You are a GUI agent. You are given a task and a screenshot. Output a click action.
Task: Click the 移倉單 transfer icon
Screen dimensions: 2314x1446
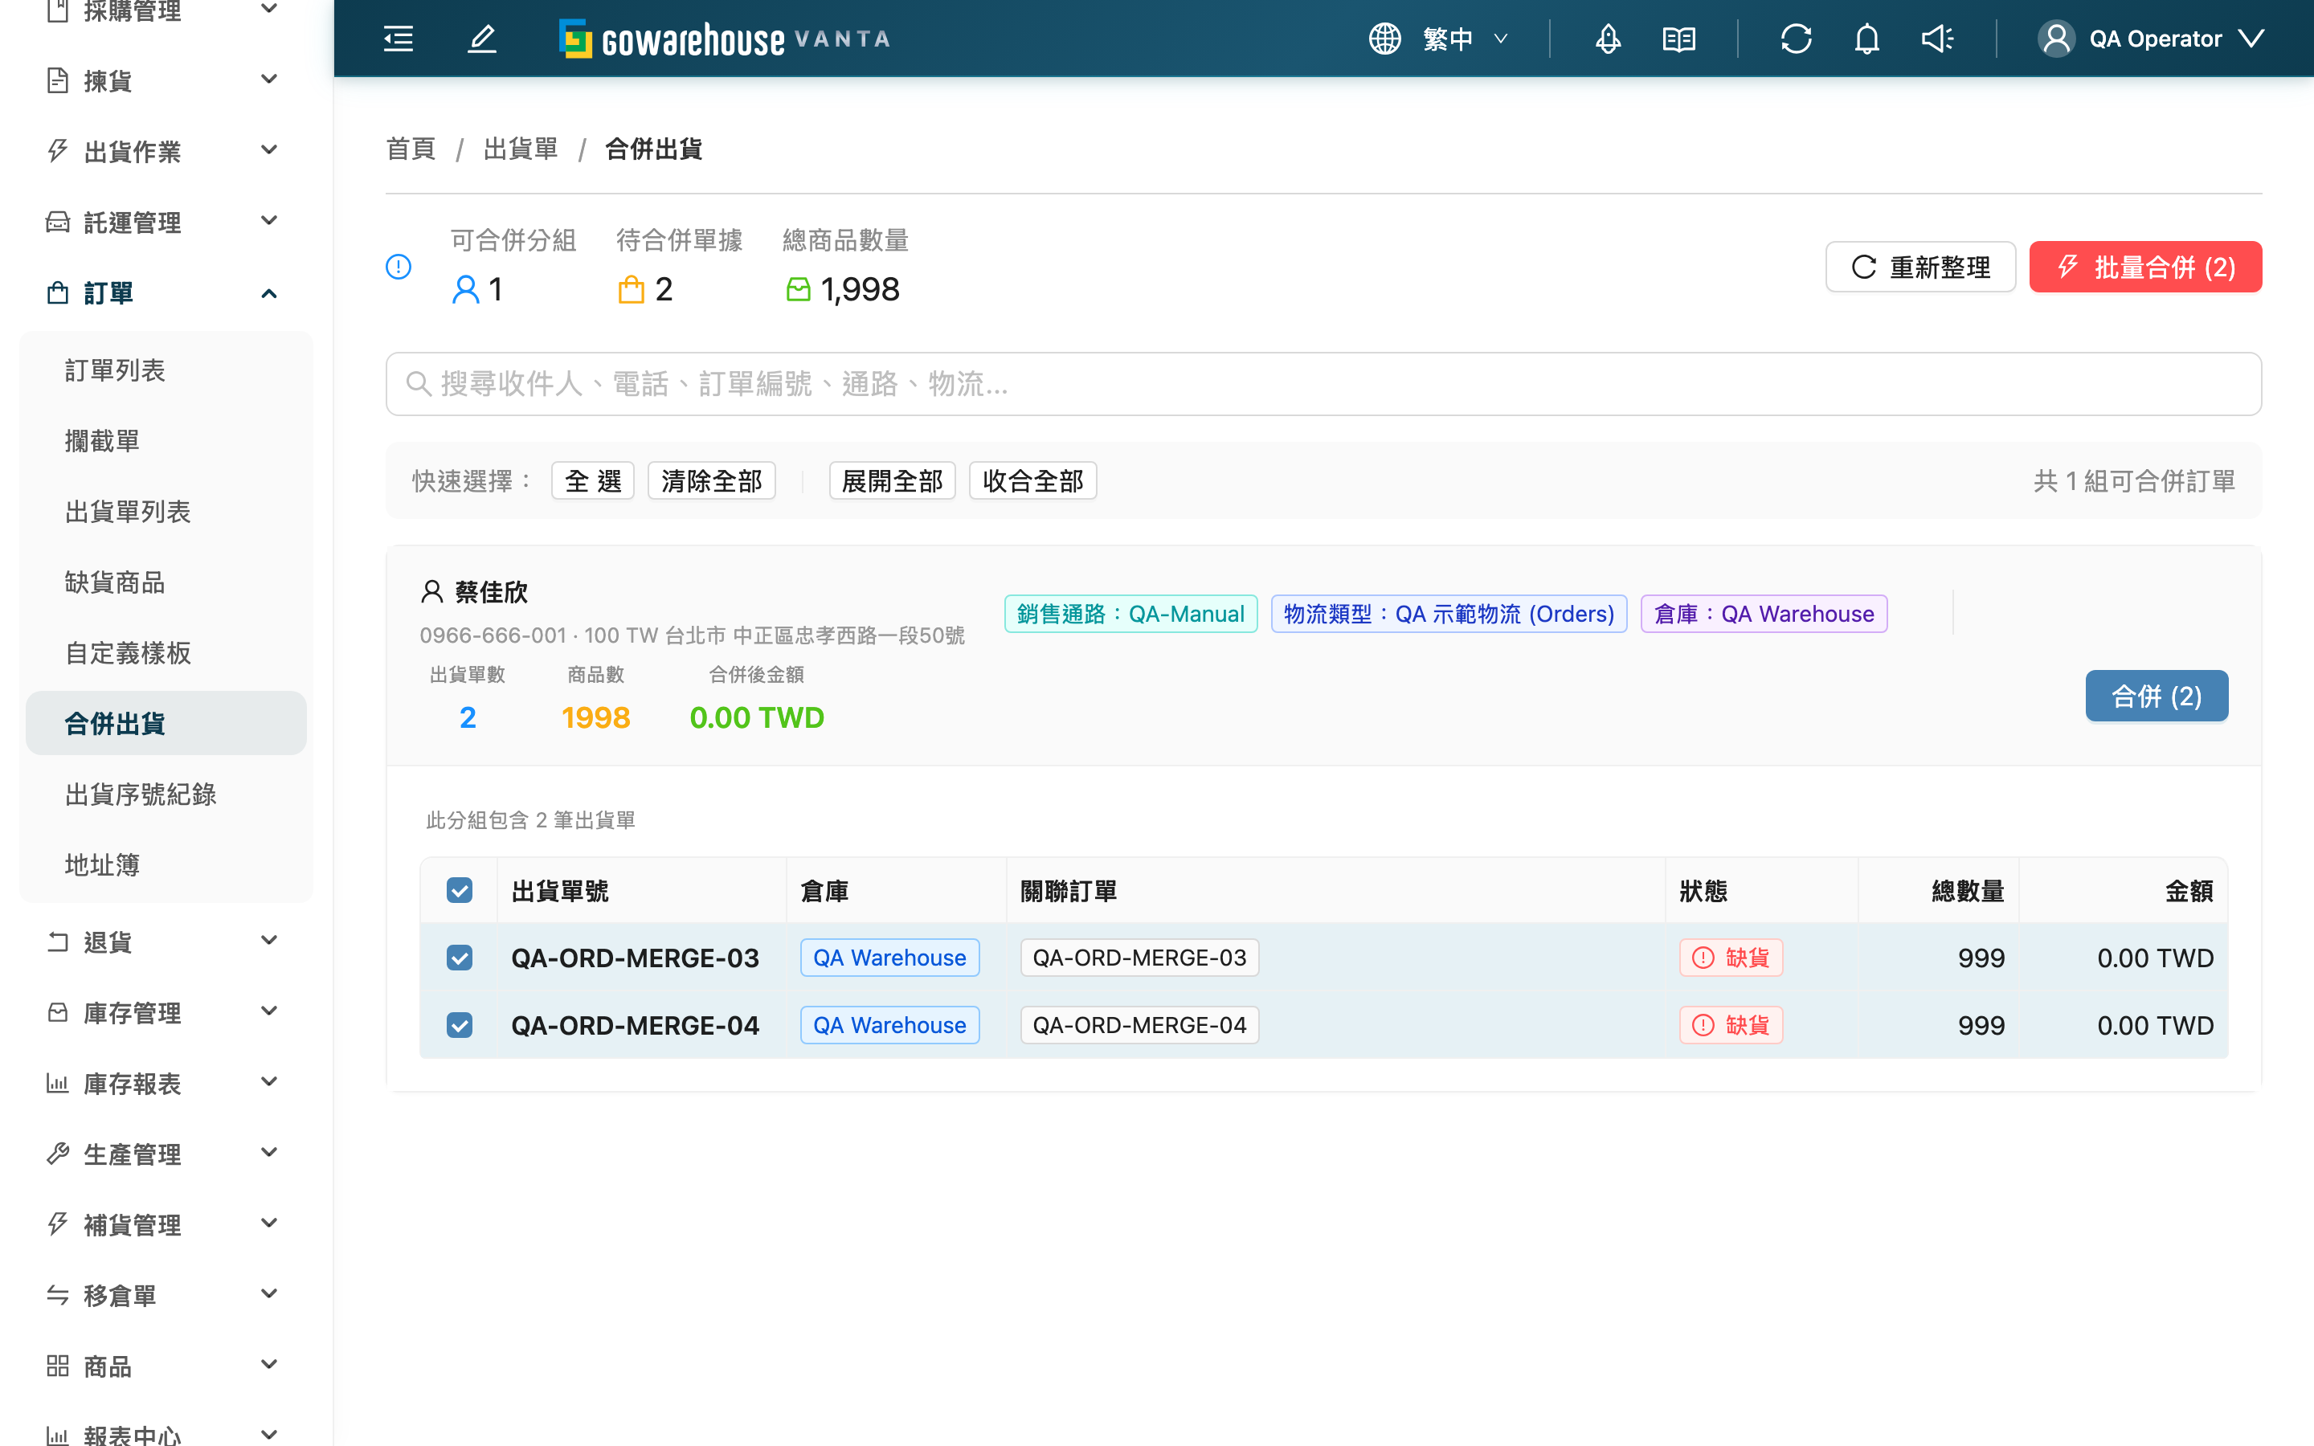57,1295
